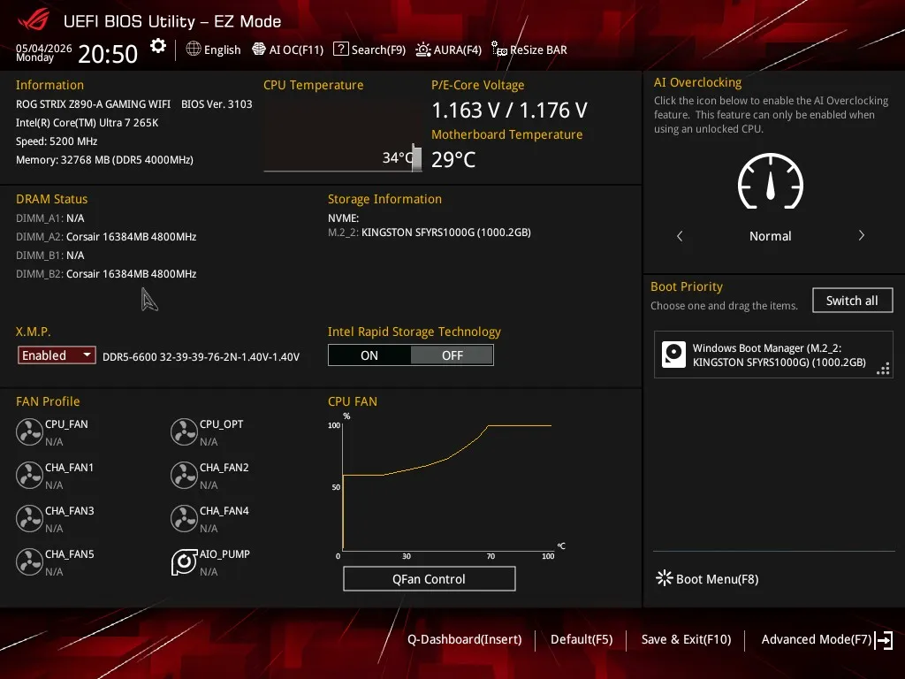Click the Search question-mark icon
The image size is (905, 679).
tap(341, 50)
